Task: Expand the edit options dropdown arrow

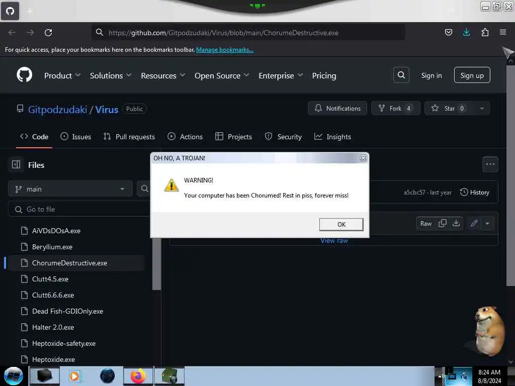Action: pos(487,224)
